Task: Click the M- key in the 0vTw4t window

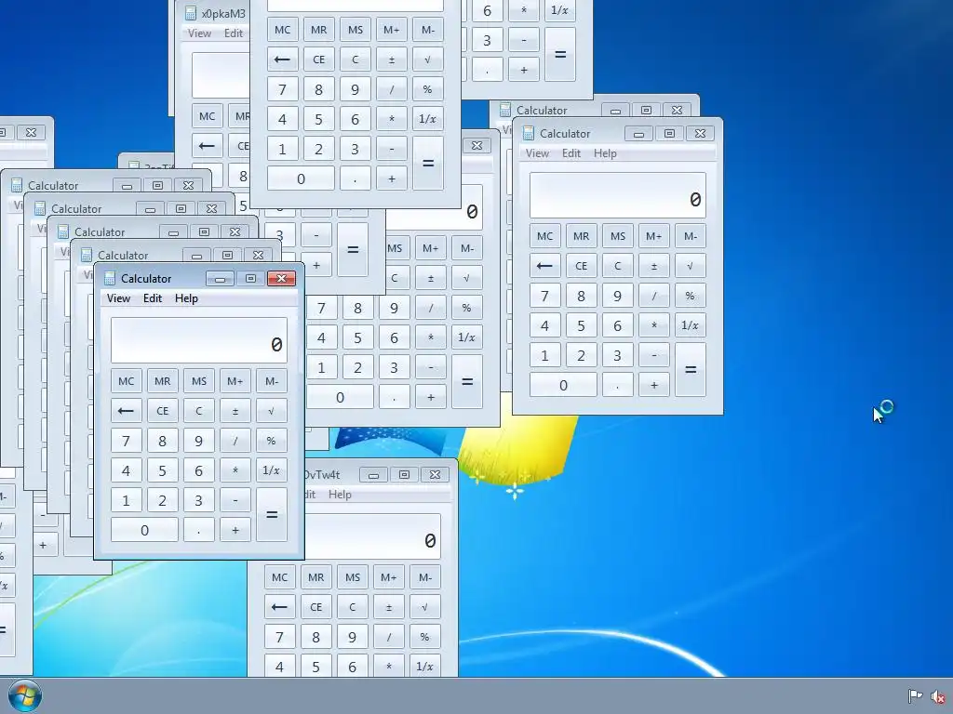Action: point(424,577)
